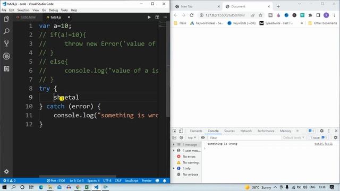The height and width of the screenshot is (191, 340).
Task: Click the Chrome address bar URL
Action: click(x=225, y=15)
